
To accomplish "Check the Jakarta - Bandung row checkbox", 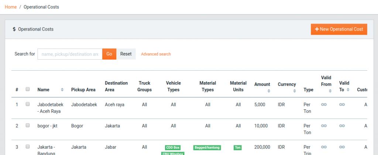I will click(x=28, y=147).
